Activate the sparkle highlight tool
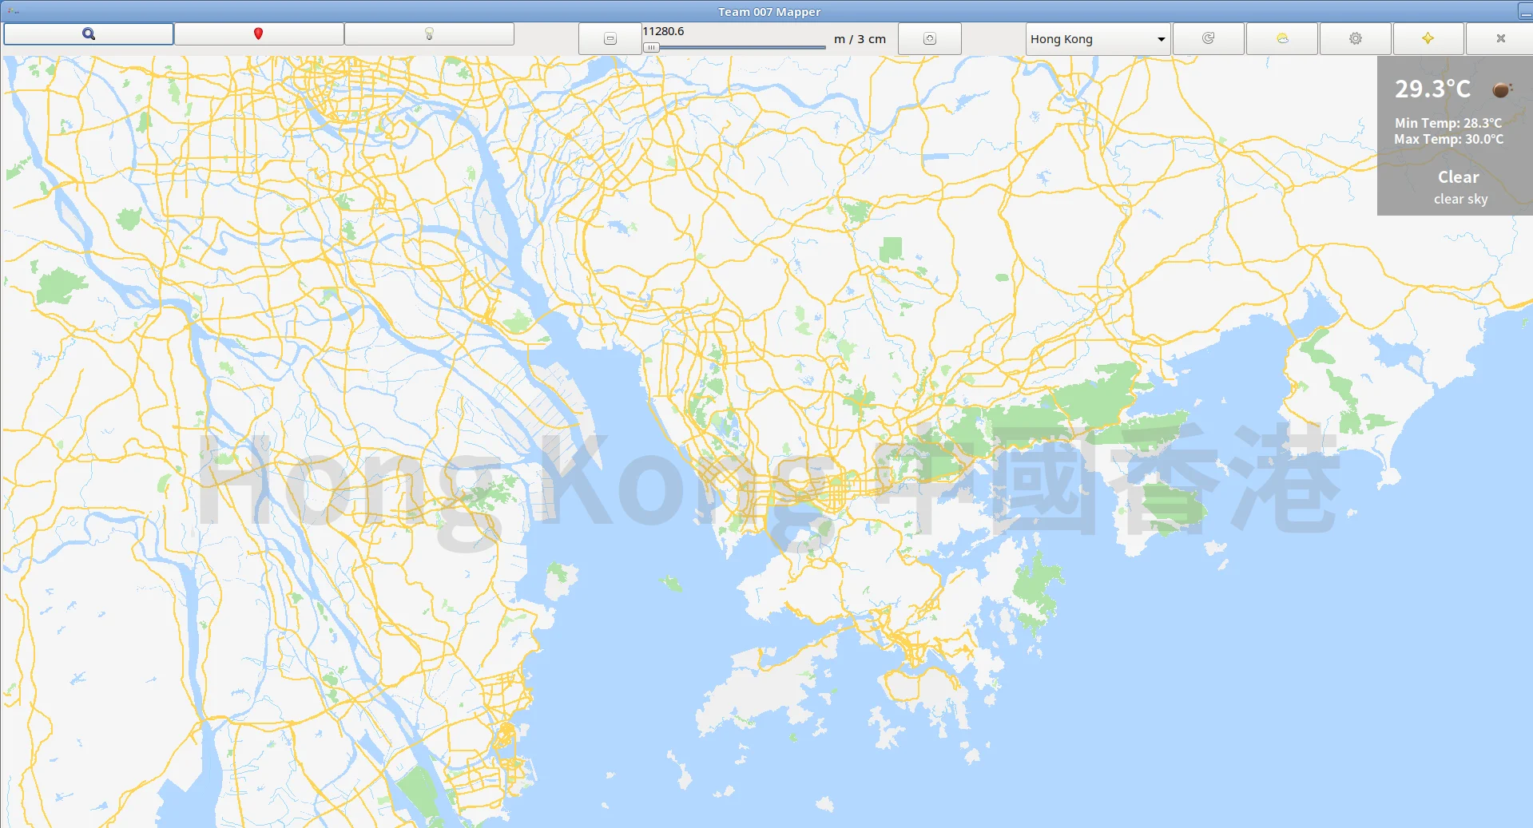Viewport: 1533px width, 828px height. click(x=1428, y=38)
